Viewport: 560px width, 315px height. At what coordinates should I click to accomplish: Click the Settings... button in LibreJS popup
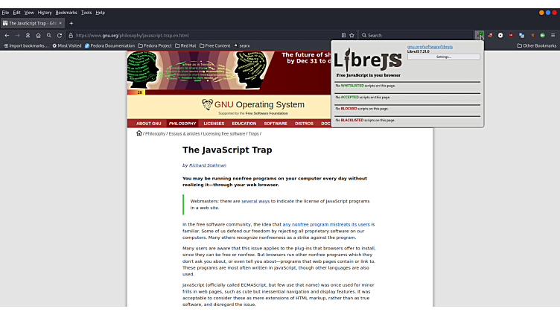coord(444,57)
